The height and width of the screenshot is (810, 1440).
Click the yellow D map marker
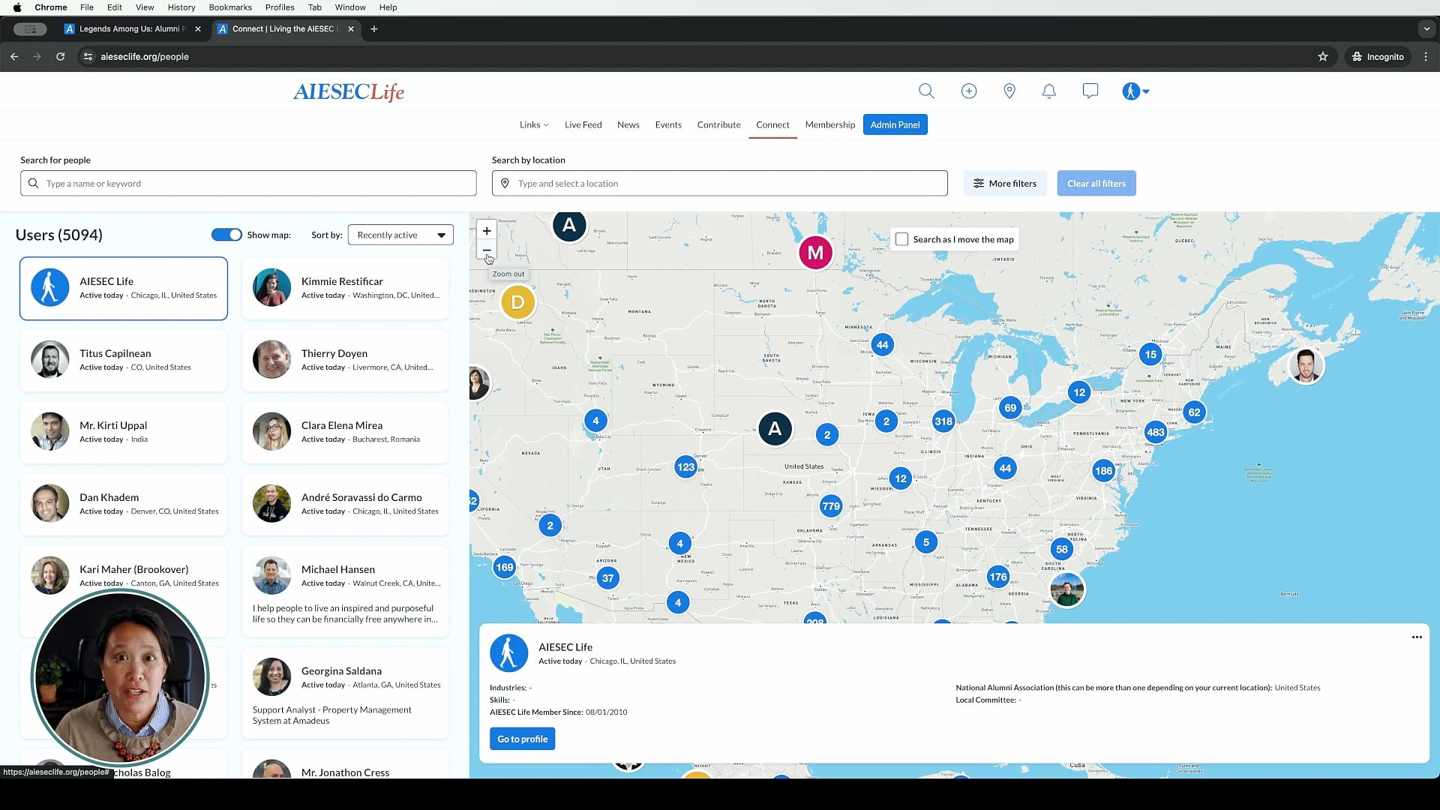tap(517, 303)
